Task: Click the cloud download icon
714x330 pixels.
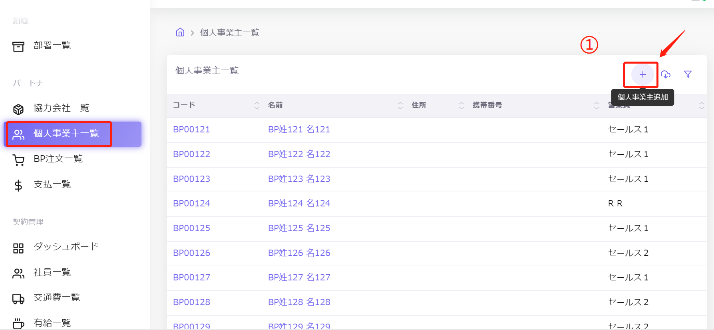Action: (x=666, y=74)
